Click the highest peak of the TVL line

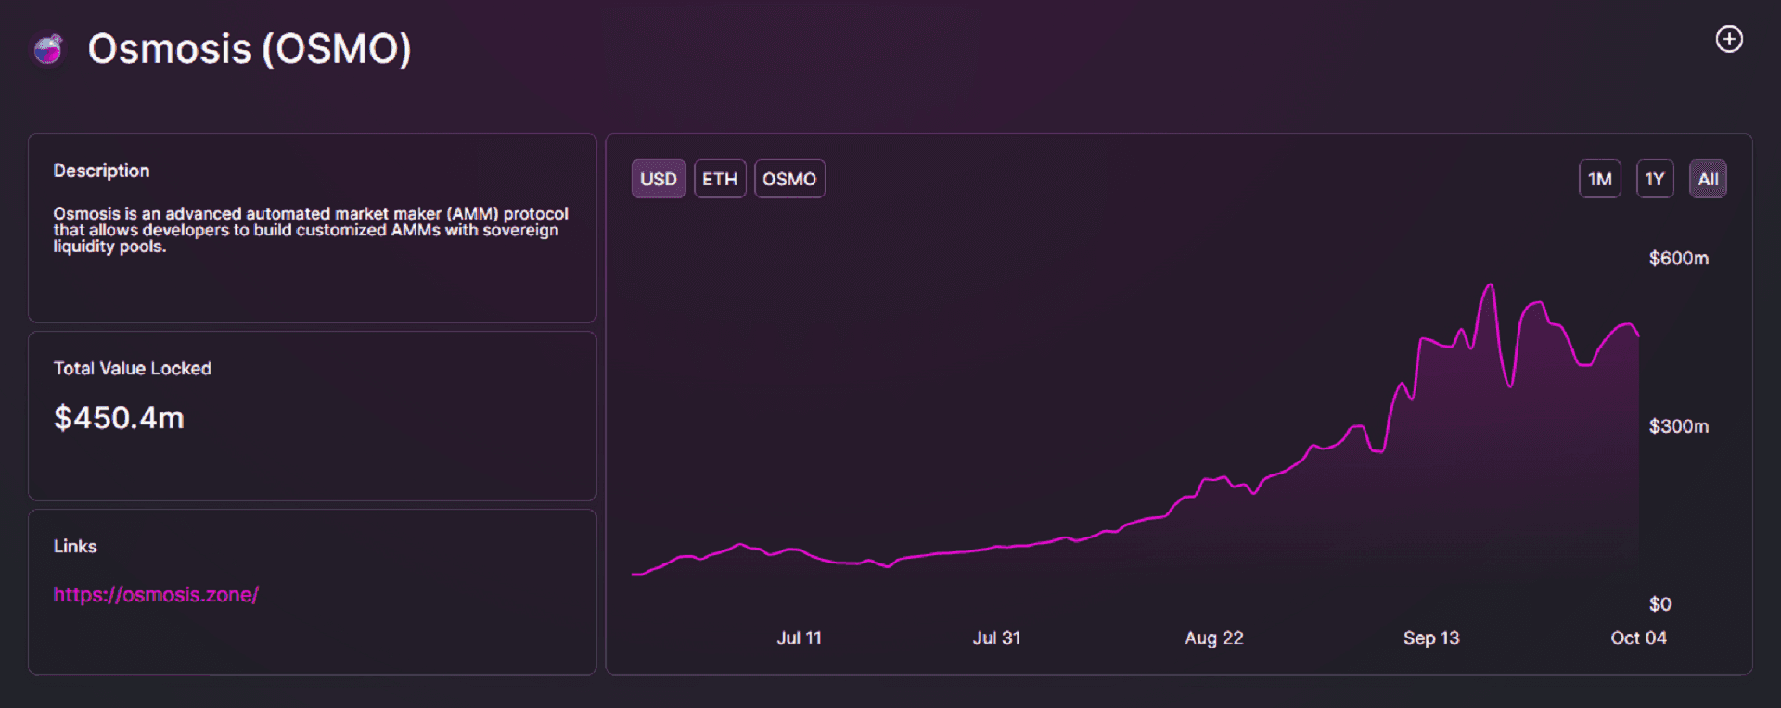point(1491,284)
